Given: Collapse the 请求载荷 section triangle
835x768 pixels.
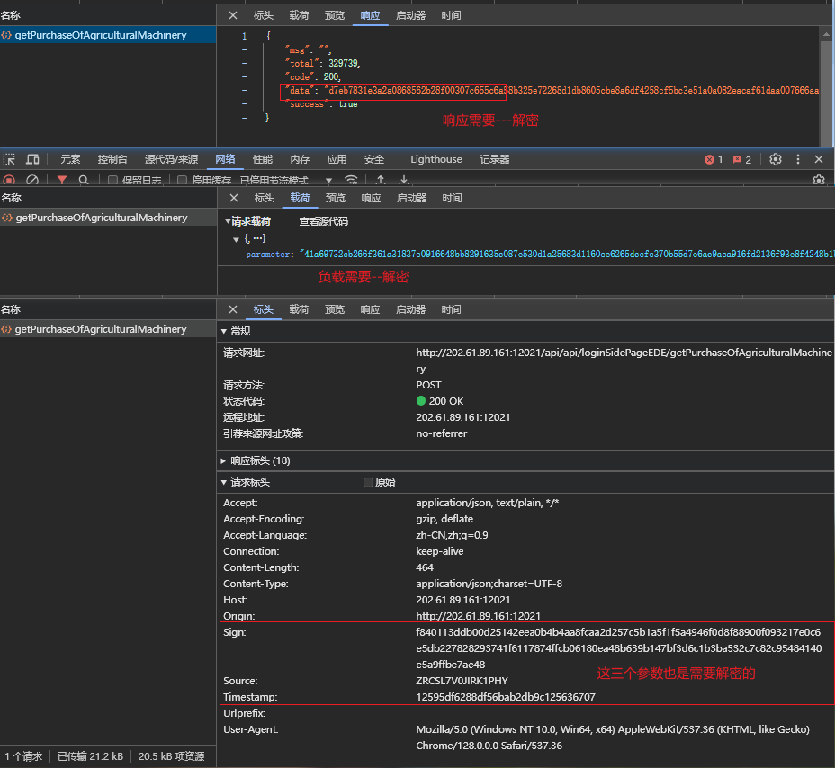Looking at the screenshot, I should (228, 221).
